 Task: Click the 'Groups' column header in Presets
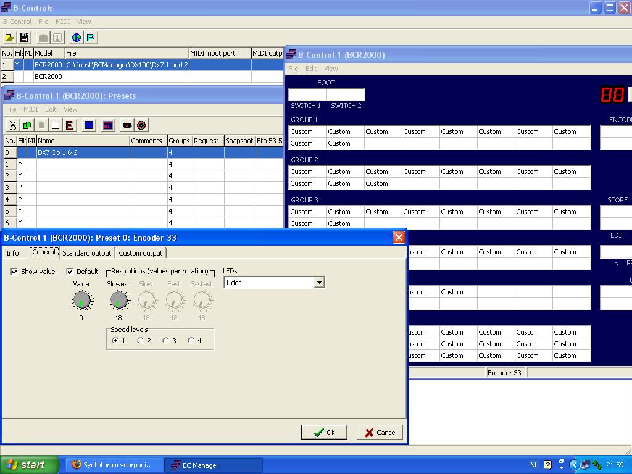pos(180,141)
